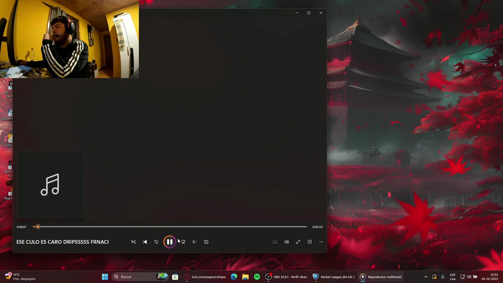Go to the previous track
Image resolution: width=503 pixels, height=283 pixels.
(x=145, y=242)
